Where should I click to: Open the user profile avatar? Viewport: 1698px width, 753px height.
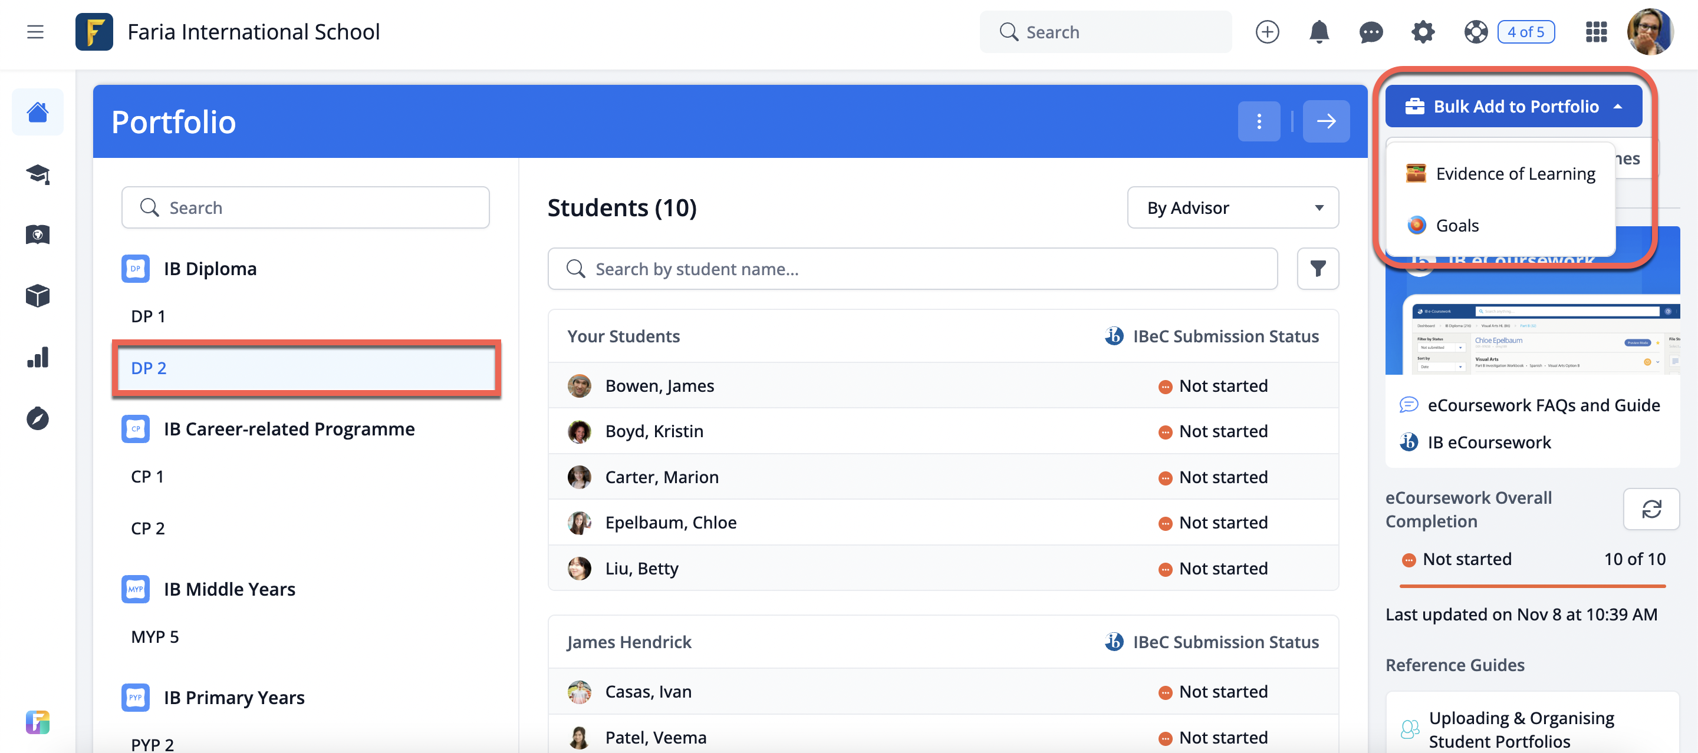coord(1649,32)
